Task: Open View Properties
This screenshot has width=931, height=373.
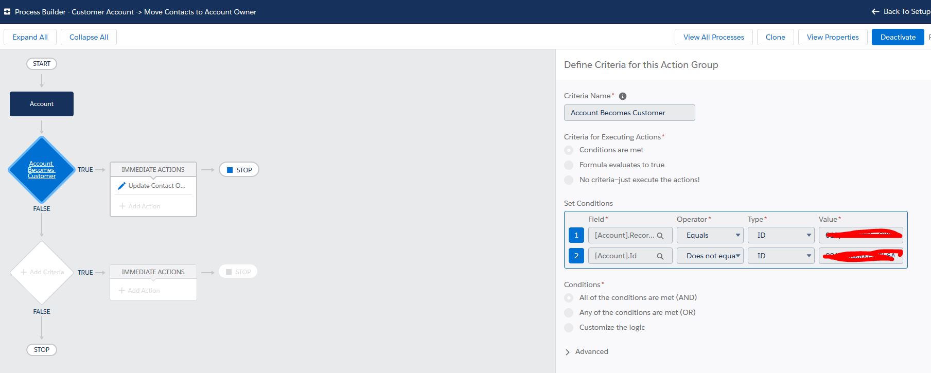Action: coord(833,37)
